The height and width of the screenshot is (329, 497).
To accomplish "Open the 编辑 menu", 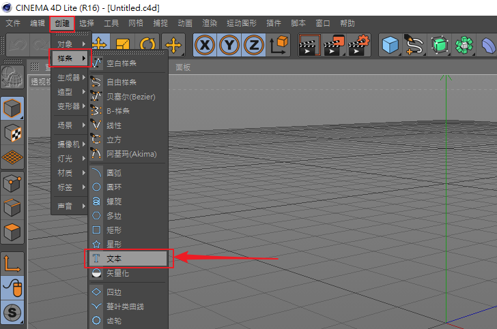I will point(38,23).
